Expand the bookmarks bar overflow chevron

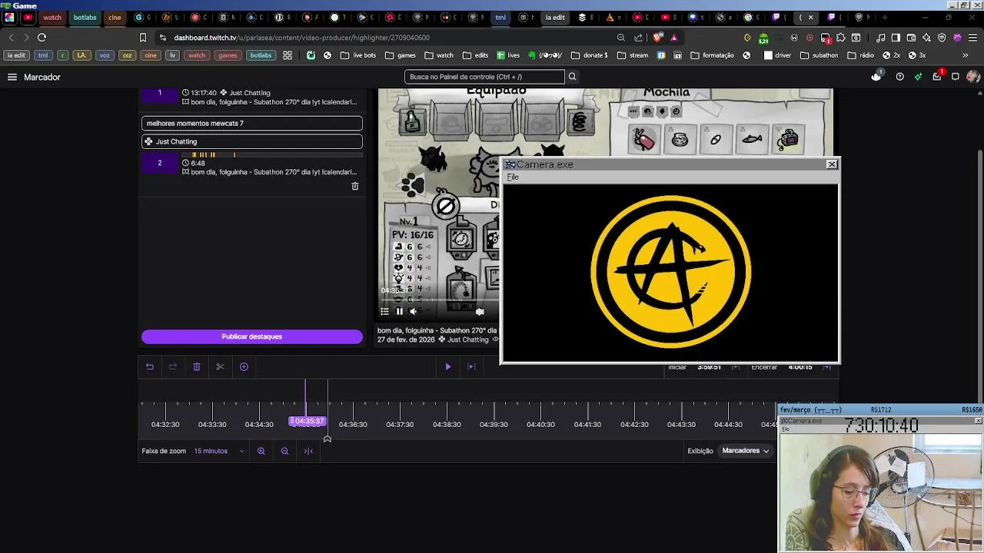[x=966, y=55]
